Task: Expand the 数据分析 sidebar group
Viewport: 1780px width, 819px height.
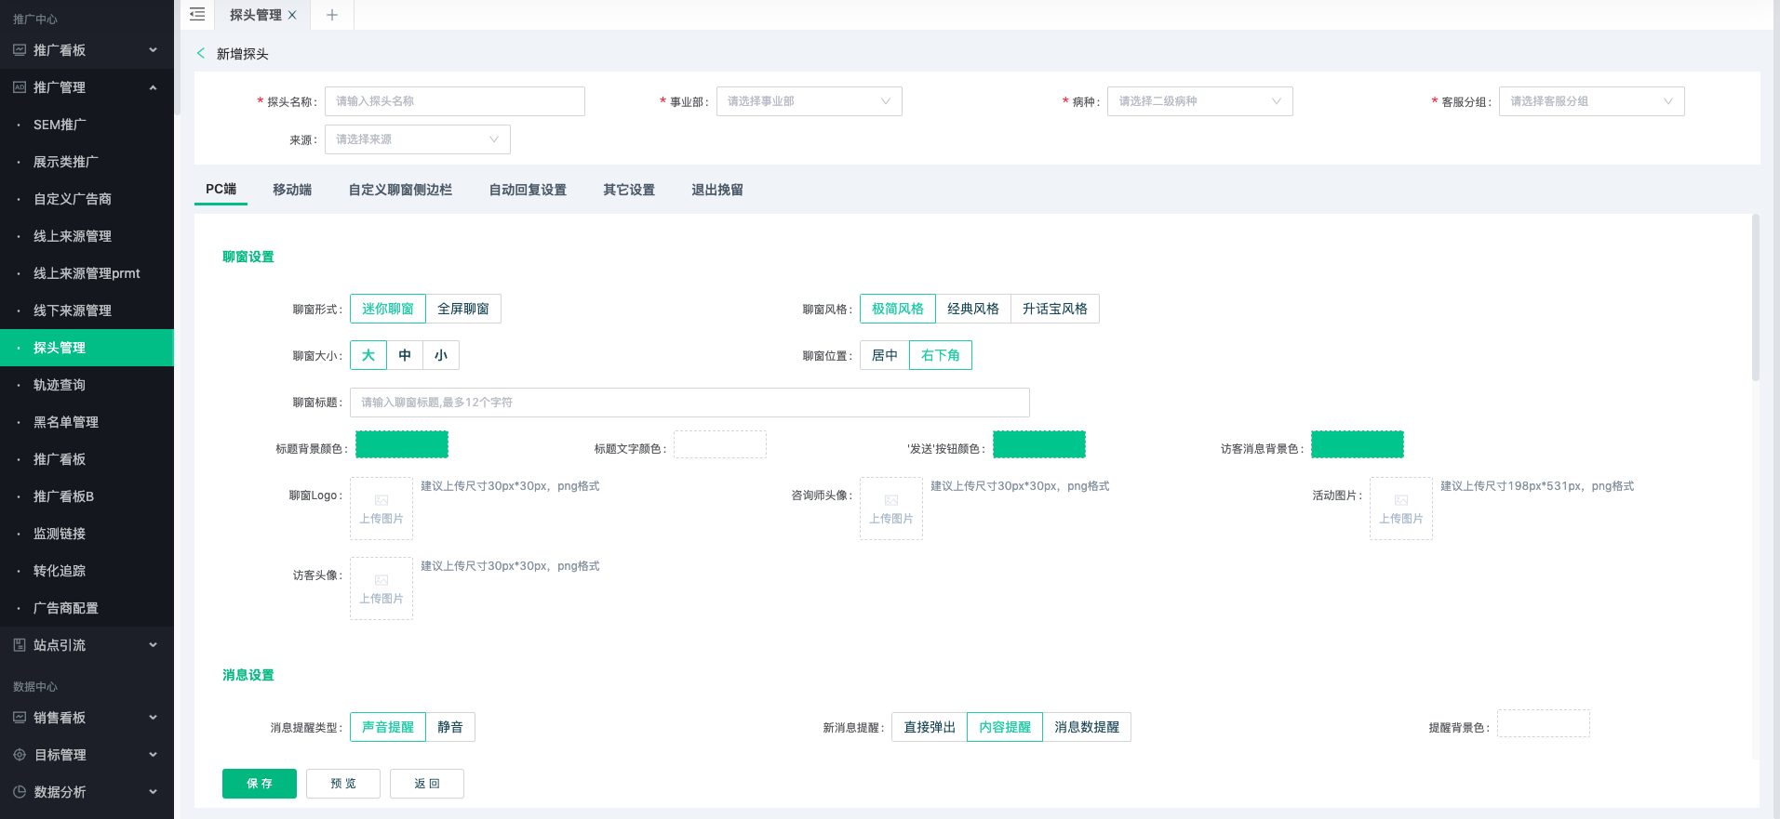Action: tap(153, 792)
